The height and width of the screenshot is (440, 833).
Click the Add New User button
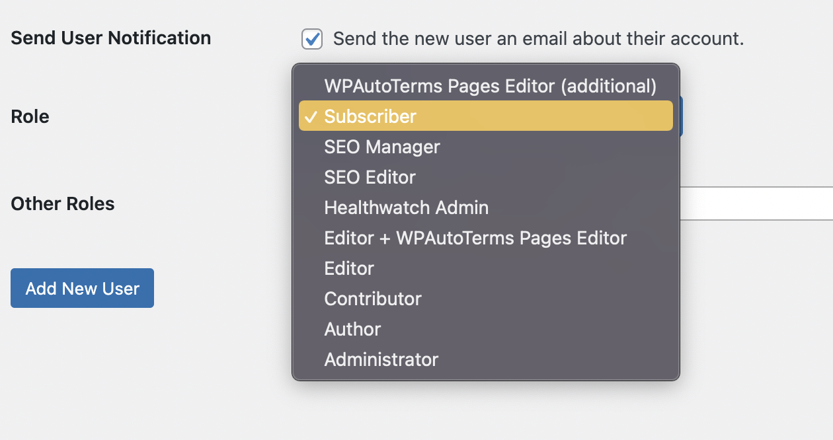point(82,288)
